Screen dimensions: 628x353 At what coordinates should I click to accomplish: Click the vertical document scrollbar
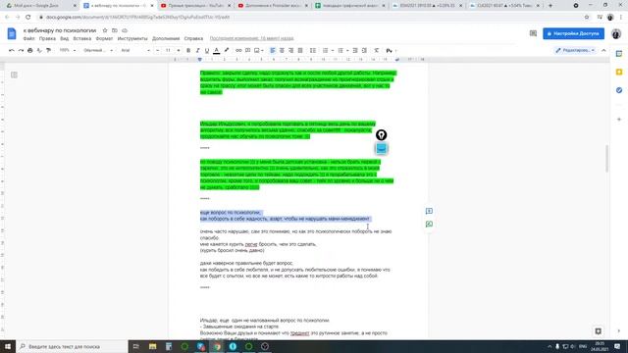(606, 159)
